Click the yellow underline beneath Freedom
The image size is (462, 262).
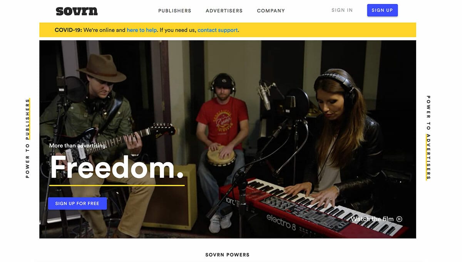(117, 185)
